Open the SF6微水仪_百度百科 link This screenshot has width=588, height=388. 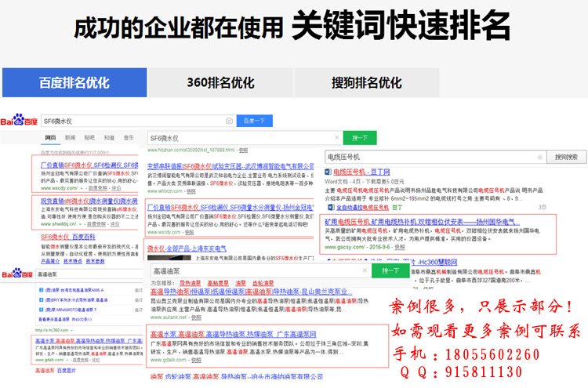click(x=68, y=237)
